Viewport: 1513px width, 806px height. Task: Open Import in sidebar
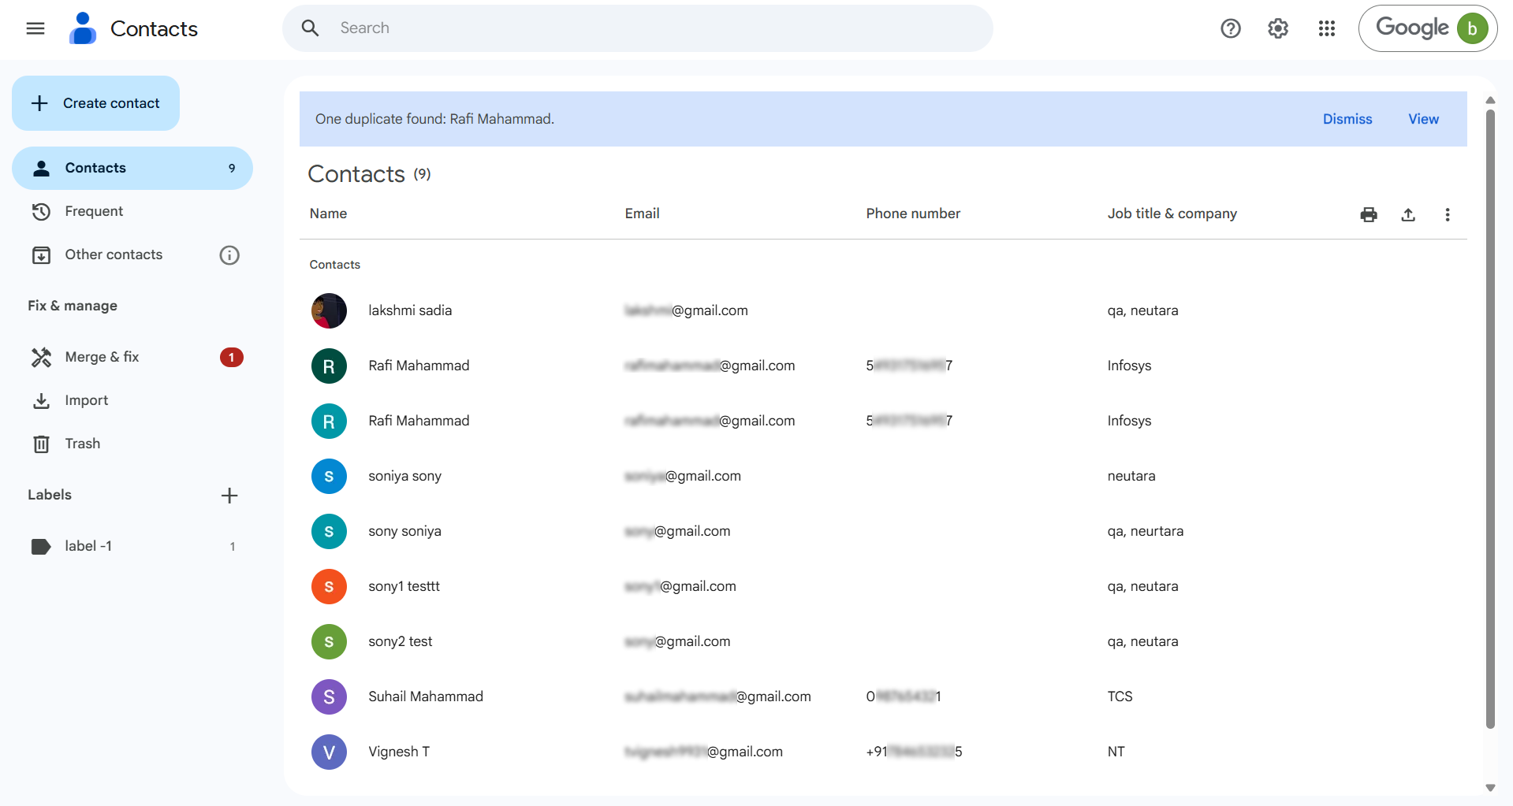tap(132, 400)
